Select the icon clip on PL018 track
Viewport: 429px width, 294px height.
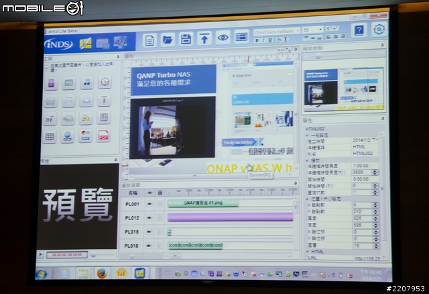click(x=195, y=245)
